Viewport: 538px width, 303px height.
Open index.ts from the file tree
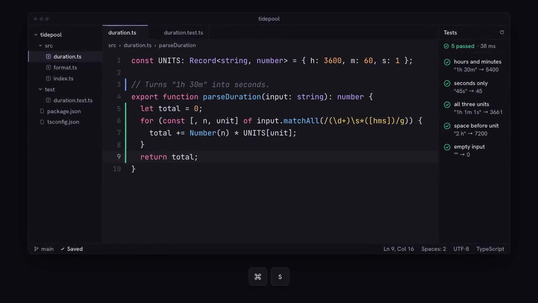(x=65, y=78)
